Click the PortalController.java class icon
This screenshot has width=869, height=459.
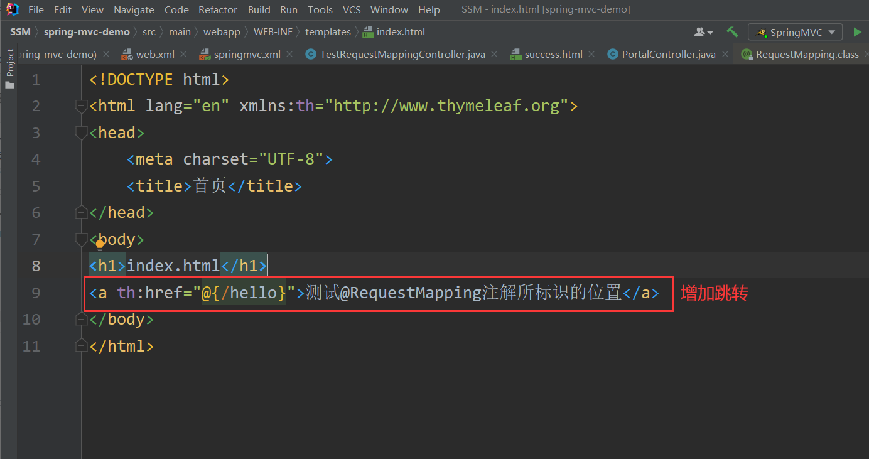(613, 55)
